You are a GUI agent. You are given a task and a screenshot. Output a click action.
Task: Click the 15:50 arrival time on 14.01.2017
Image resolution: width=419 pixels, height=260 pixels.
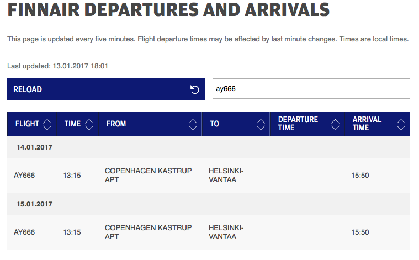pyautogui.click(x=360, y=176)
